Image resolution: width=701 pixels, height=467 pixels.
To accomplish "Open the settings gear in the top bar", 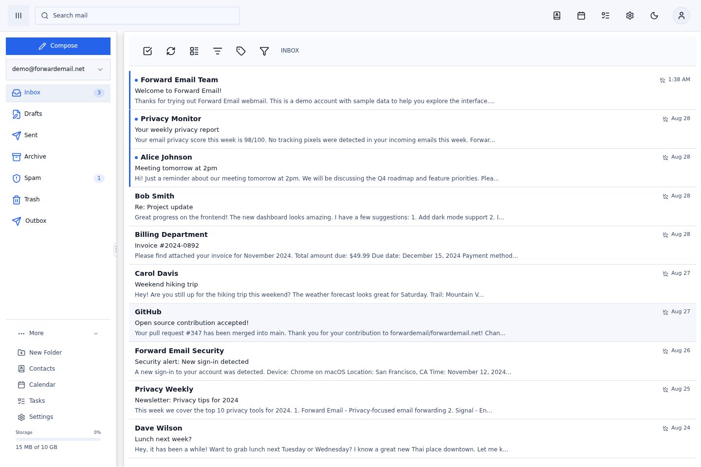I will pyautogui.click(x=630, y=16).
